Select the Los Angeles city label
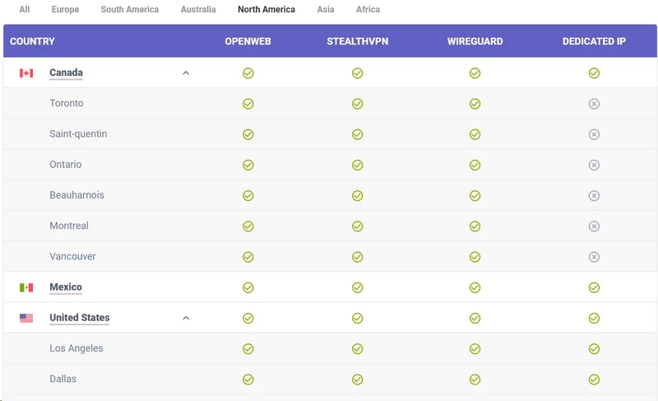 pyautogui.click(x=76, y=348)
